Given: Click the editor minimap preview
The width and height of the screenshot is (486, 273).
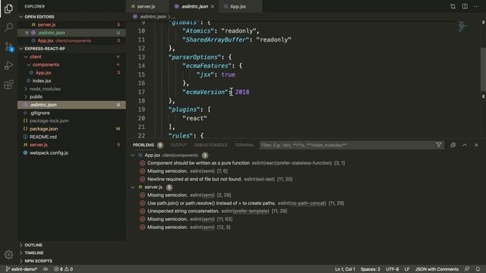Looking at the screenshot, I should pyautogui.click(x=462, y=27).
